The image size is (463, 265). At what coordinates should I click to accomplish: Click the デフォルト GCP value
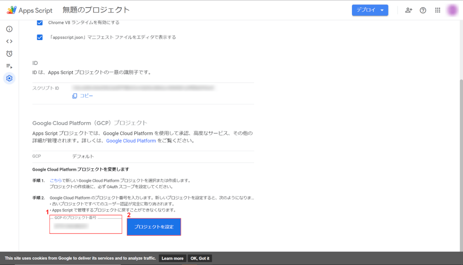(83, 156)
